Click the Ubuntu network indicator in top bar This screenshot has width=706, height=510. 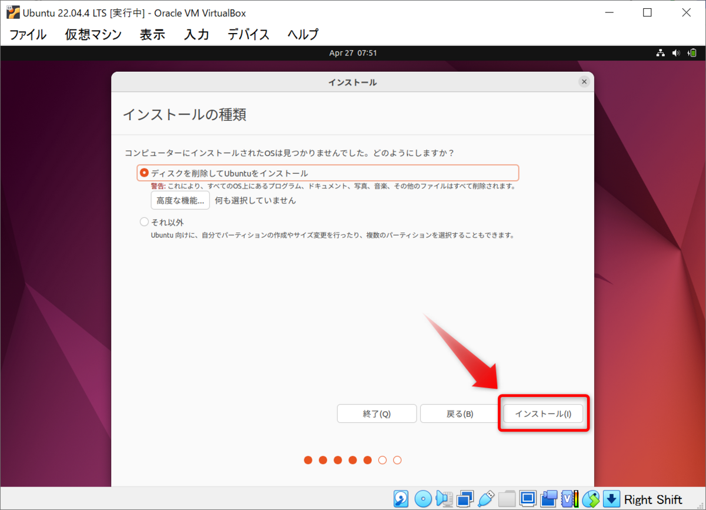661,53
